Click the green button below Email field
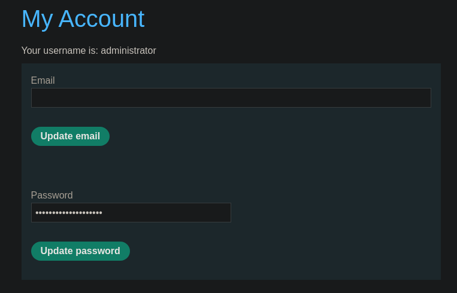The height and width of the screenshot is (293, 457). click(x=70, y=136)
